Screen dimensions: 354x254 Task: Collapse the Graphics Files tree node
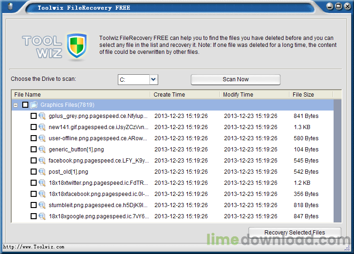[16, 105]
